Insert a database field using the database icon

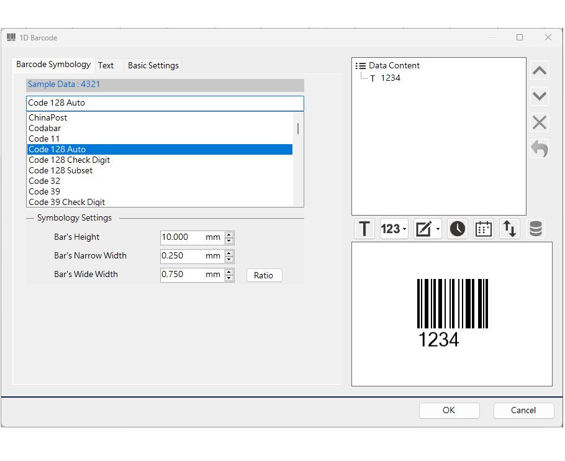tap(536, 229)
